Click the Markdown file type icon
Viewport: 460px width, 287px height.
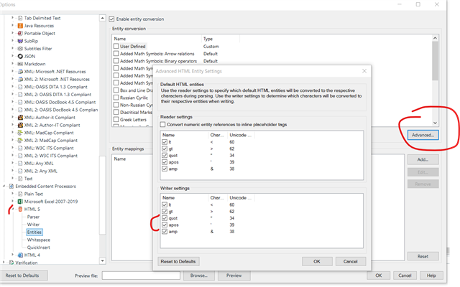20,64
